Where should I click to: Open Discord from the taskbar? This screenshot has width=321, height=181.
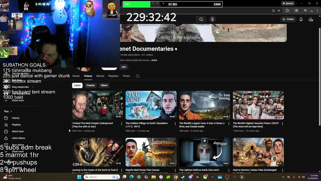190,177
